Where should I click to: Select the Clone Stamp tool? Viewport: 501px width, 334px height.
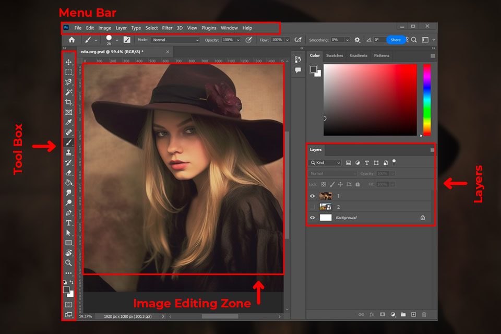[68, 152]
